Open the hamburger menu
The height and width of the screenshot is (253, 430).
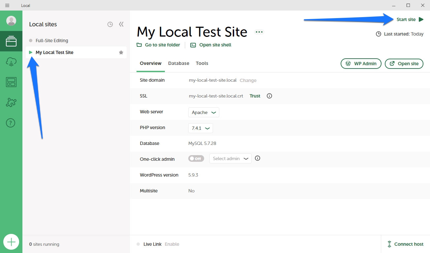pyautogui.click(x=7, y=5)
